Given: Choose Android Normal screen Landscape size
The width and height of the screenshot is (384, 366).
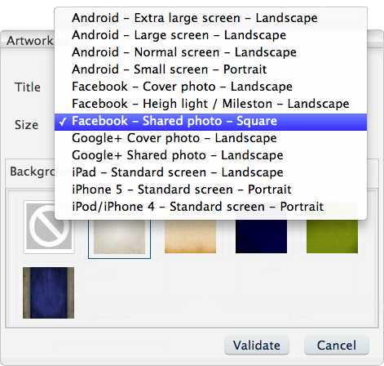Looking at the screenshot, I should pos(210,52).
